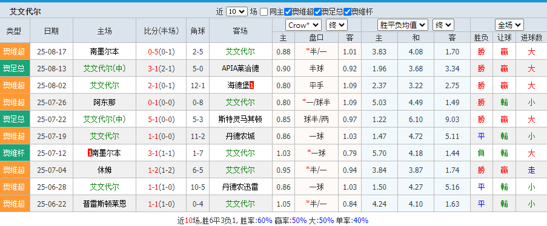Click the 胜率 60% summary value
Viewport: 547px width, 226px height.
tap(265, 221)
